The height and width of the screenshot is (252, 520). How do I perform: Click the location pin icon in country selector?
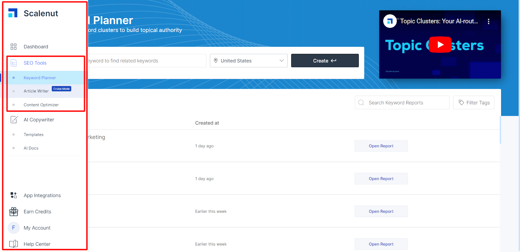216,61
